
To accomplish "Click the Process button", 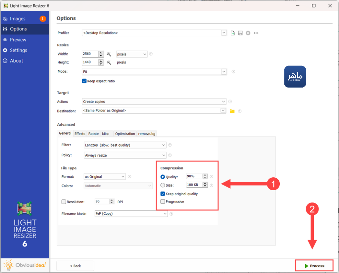I will pos(315,266).
